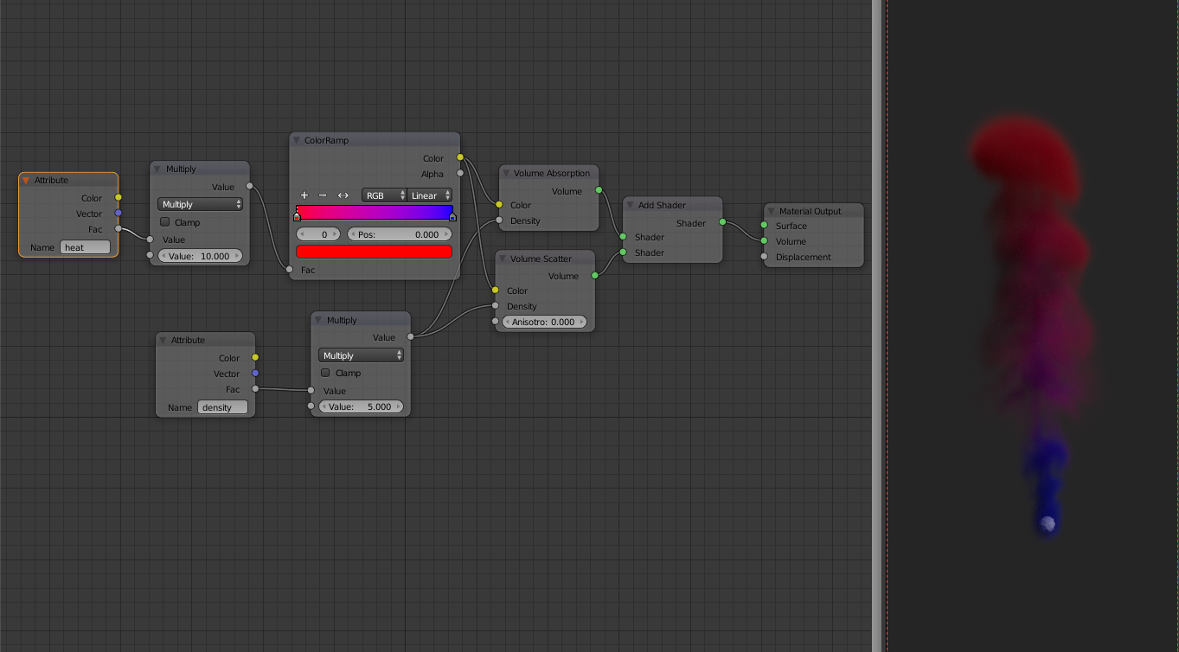This screenshot has height=652, width=1179.
Task: Select the Volume Absorption node title
Action: [552, 173]
